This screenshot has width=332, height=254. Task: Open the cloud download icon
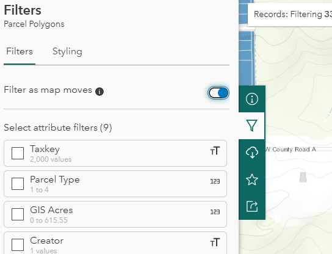click(252, 153)
